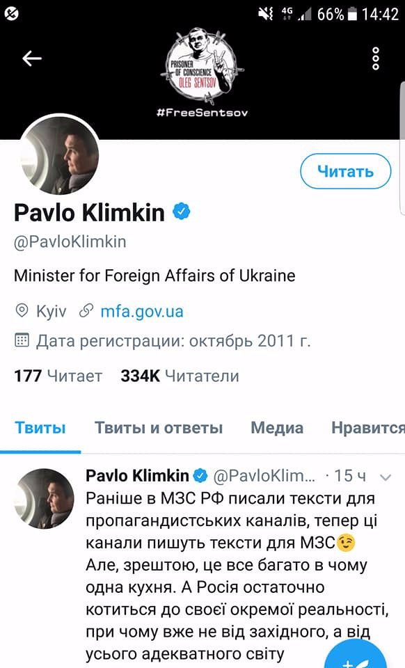Open the Медиа tab
This screenshot has width=405, height=668.
pyautogui.click(x=277, y=428)
